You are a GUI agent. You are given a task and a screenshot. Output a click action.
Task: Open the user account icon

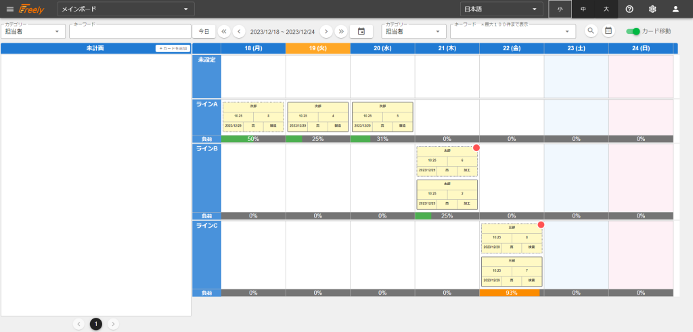(x=675, y=9)
